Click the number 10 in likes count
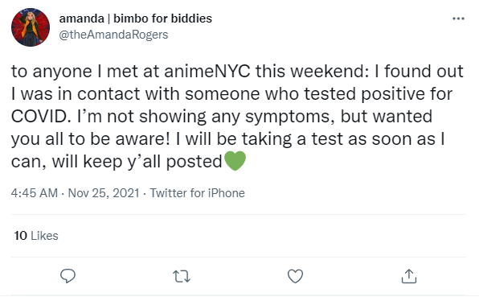Image resolution: width=479 pixels, height=297 pixels. [x=20, y=236]
